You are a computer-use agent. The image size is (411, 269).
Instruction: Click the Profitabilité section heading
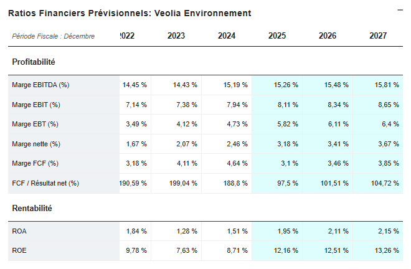coord(34,62)
